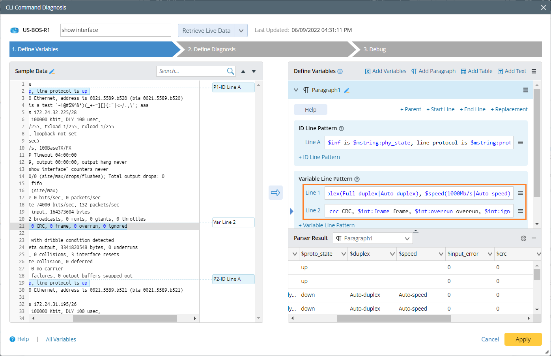The width and height of the screenshot is (551, 356).
Task: Open the Parser Result Paragraph1 dropdown
Action: (x=373, y=238)
